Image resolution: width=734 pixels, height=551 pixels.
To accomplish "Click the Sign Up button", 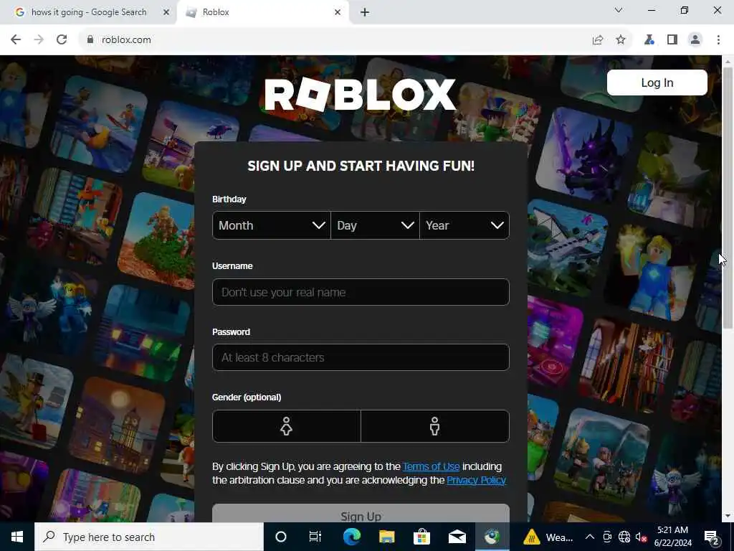I will pyautogui.click(x=361, y=514).
